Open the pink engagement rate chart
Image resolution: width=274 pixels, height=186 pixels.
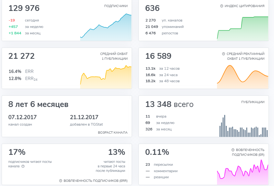click(242, 172)
